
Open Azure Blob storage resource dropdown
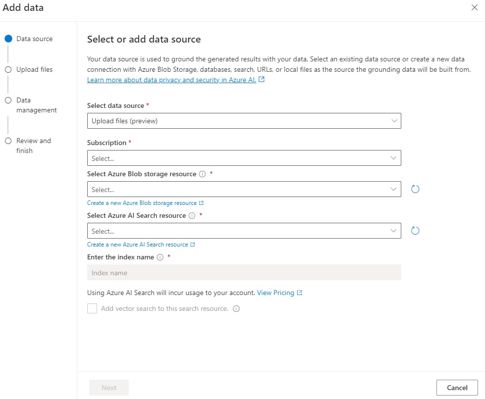pyautogui.click(x=244, y=189)
